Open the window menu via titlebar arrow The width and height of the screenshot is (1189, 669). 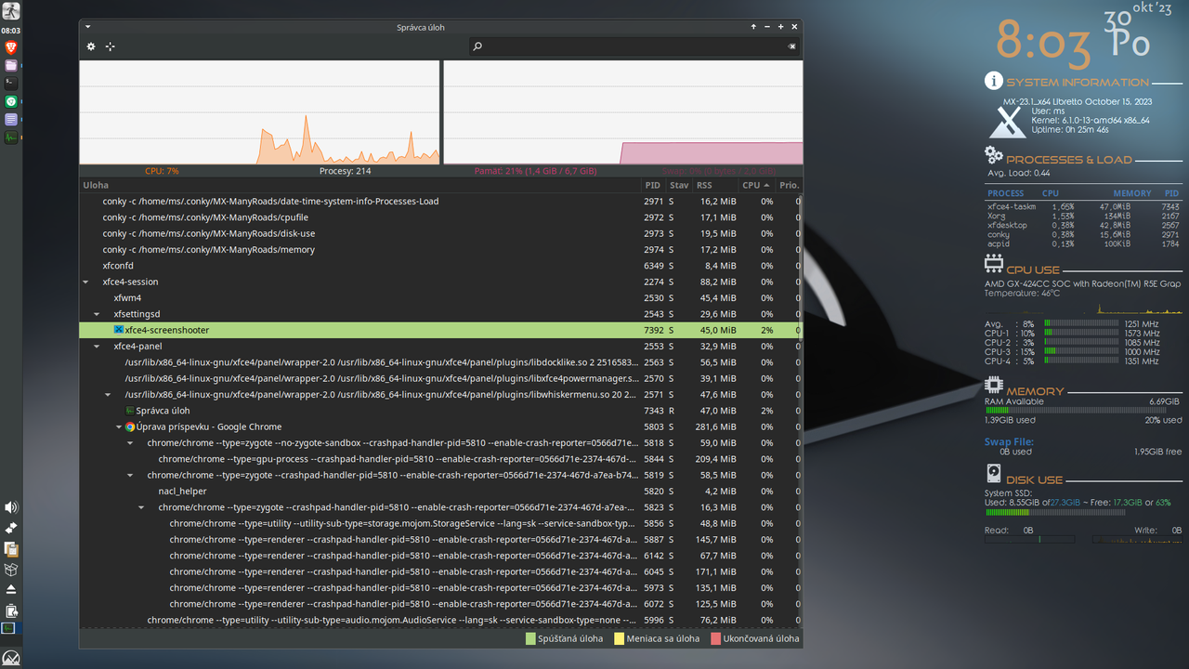coord(88,27)
